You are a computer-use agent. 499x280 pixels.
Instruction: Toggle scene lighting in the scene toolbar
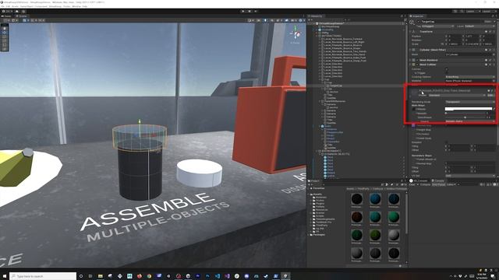tap(265, 20)
